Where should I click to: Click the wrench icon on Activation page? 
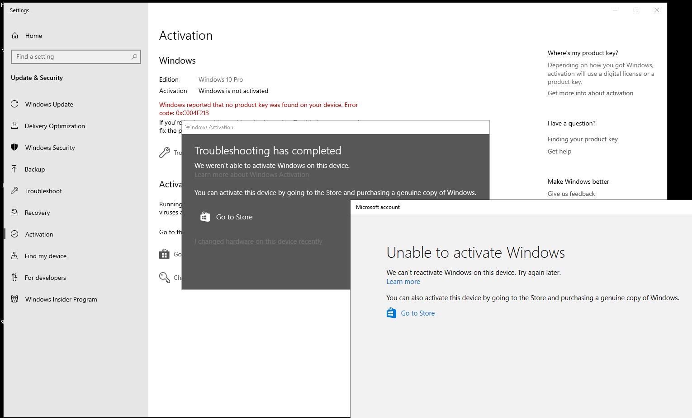pyautogui.click(x=165, y=153)
